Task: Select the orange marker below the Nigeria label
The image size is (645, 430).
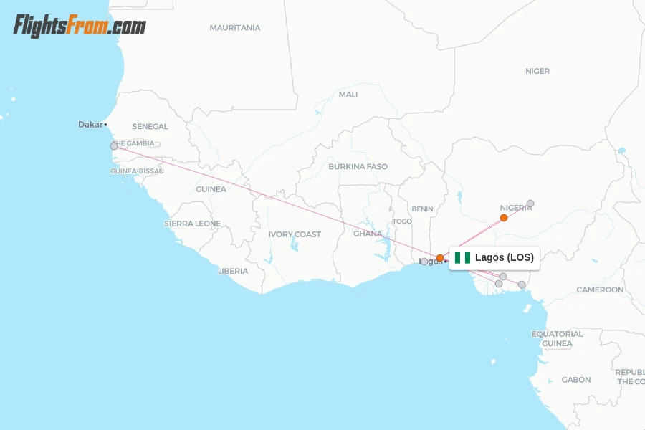Action: (x=504, y=218)
